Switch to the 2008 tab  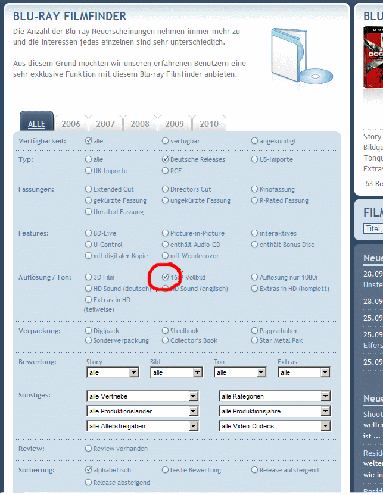pos(140,124)
